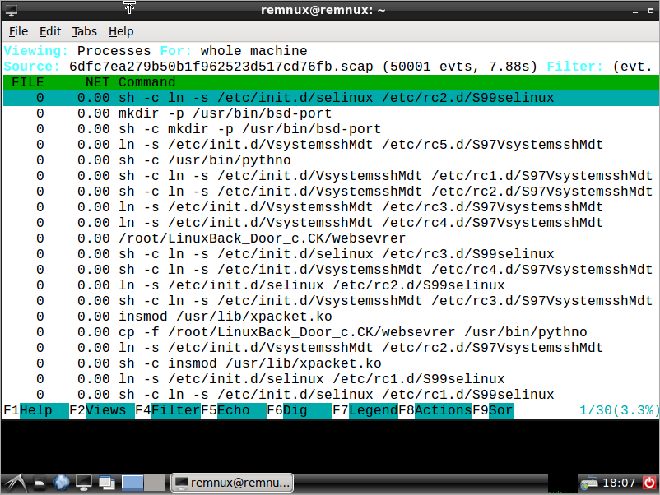Select row 'sh -c mkdir -p /usr/bin/bsd-port'
This screenshot has width=660, height=495.
click(332, 129)
